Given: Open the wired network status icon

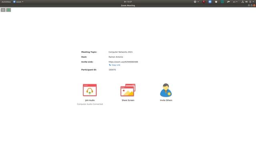Looking at the screenshot, I should [x=243, y=2].
